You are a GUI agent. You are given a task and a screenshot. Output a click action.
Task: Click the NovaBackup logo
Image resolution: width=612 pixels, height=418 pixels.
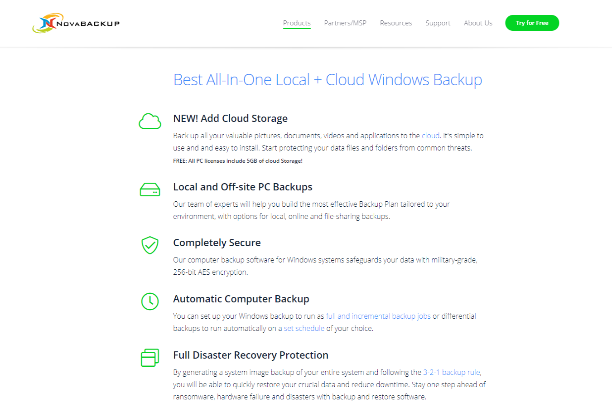click(x=76, y=23)
